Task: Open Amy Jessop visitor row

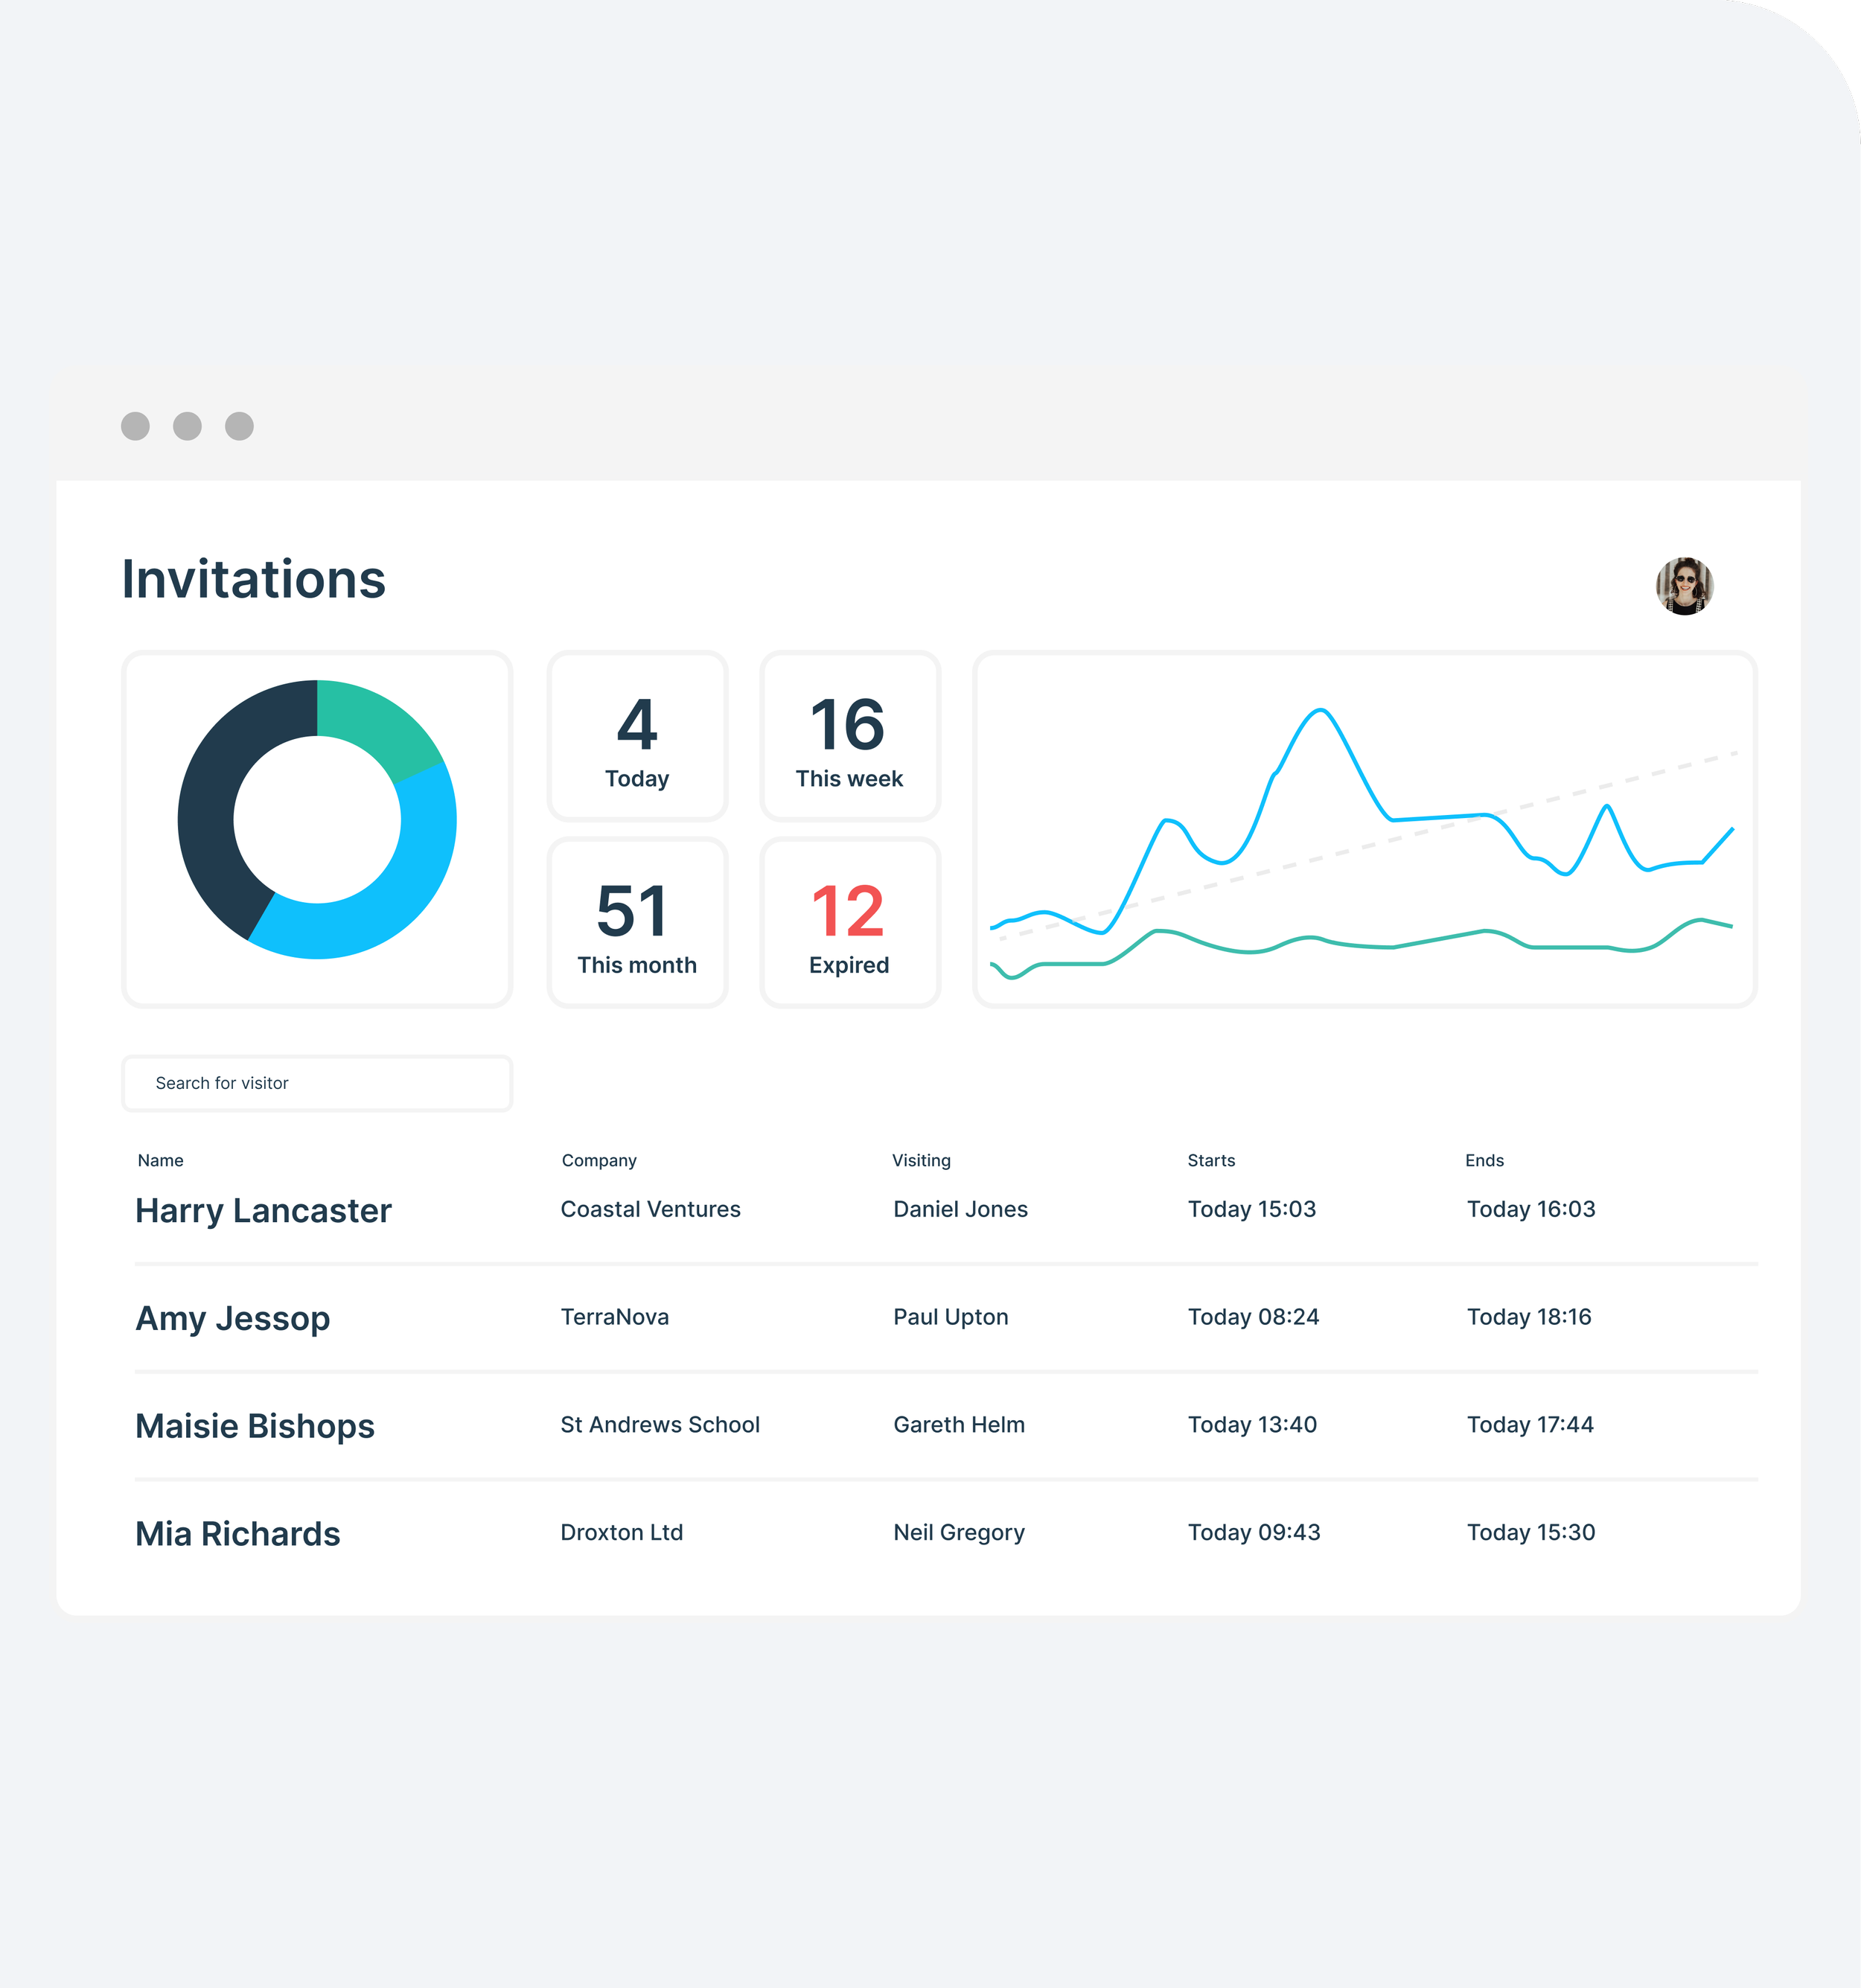Action: [232, 1318]
